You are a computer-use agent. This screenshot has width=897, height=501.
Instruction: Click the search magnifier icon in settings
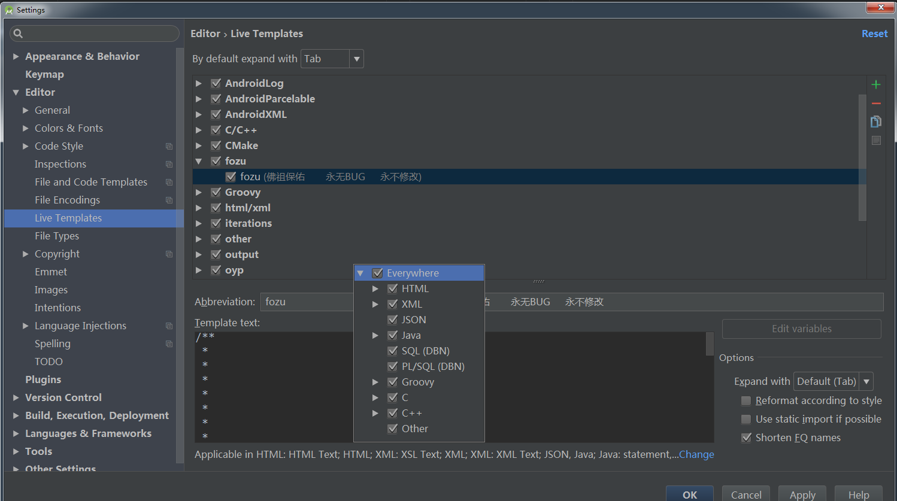click(18, 34)
